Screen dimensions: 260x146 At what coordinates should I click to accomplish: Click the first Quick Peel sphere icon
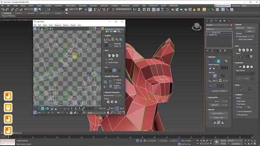[x=109, y=56]
